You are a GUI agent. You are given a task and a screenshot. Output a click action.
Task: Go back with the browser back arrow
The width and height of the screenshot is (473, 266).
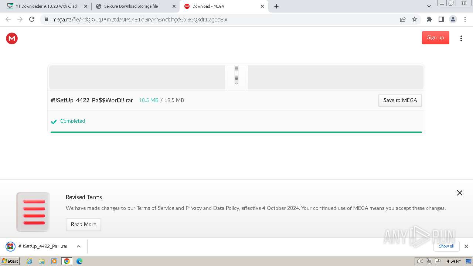(x=8, y=19)
